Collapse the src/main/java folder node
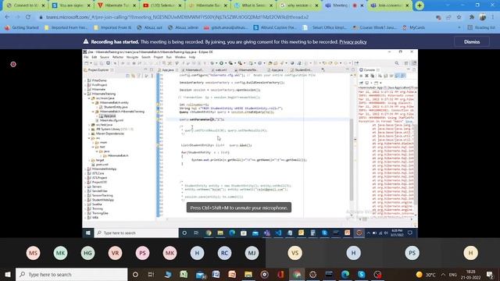 89,98
